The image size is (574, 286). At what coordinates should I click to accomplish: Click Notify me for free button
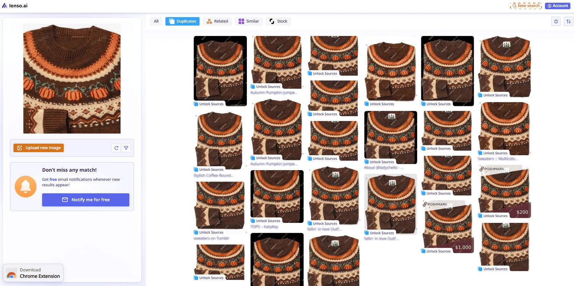86,200
